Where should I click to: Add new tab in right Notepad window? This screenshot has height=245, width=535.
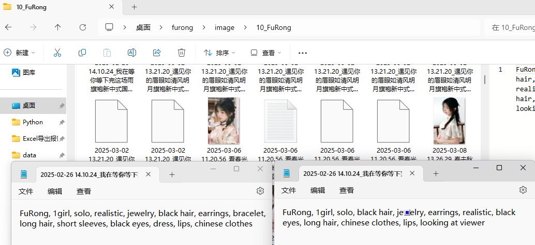(x=436, y=173)
